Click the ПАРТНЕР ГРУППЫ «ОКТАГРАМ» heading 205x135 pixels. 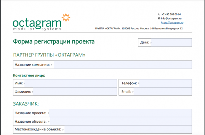click(49, 55)
